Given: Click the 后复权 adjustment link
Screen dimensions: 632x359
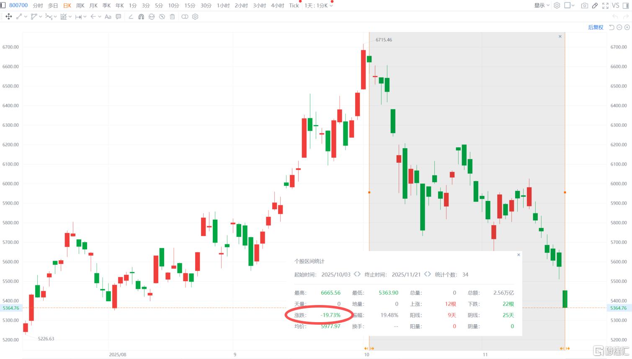Looking at the screenshot, I should coord(596,27).
